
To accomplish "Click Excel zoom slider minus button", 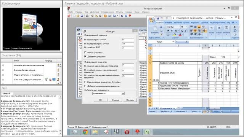I will click(x=221, y=112).
